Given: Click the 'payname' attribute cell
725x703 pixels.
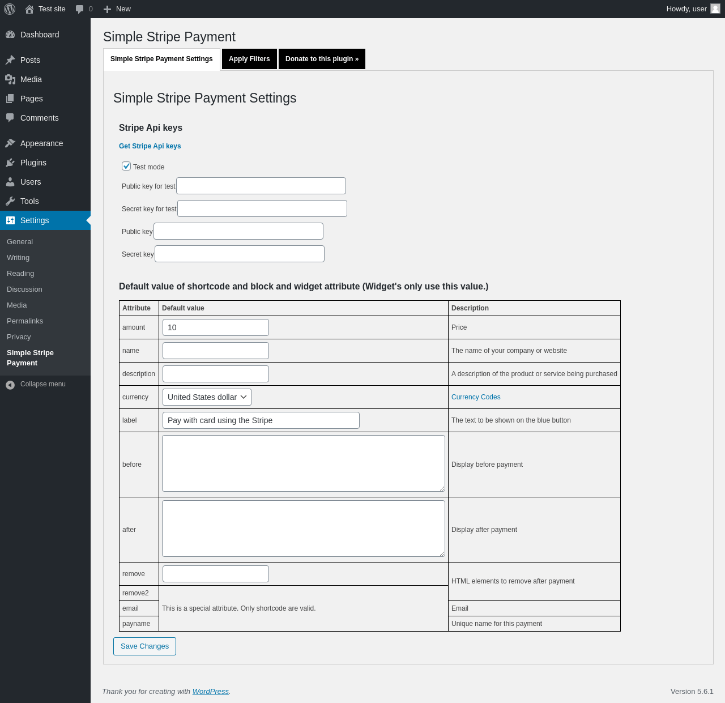Looking at the screenshot, I should (139, 624).
